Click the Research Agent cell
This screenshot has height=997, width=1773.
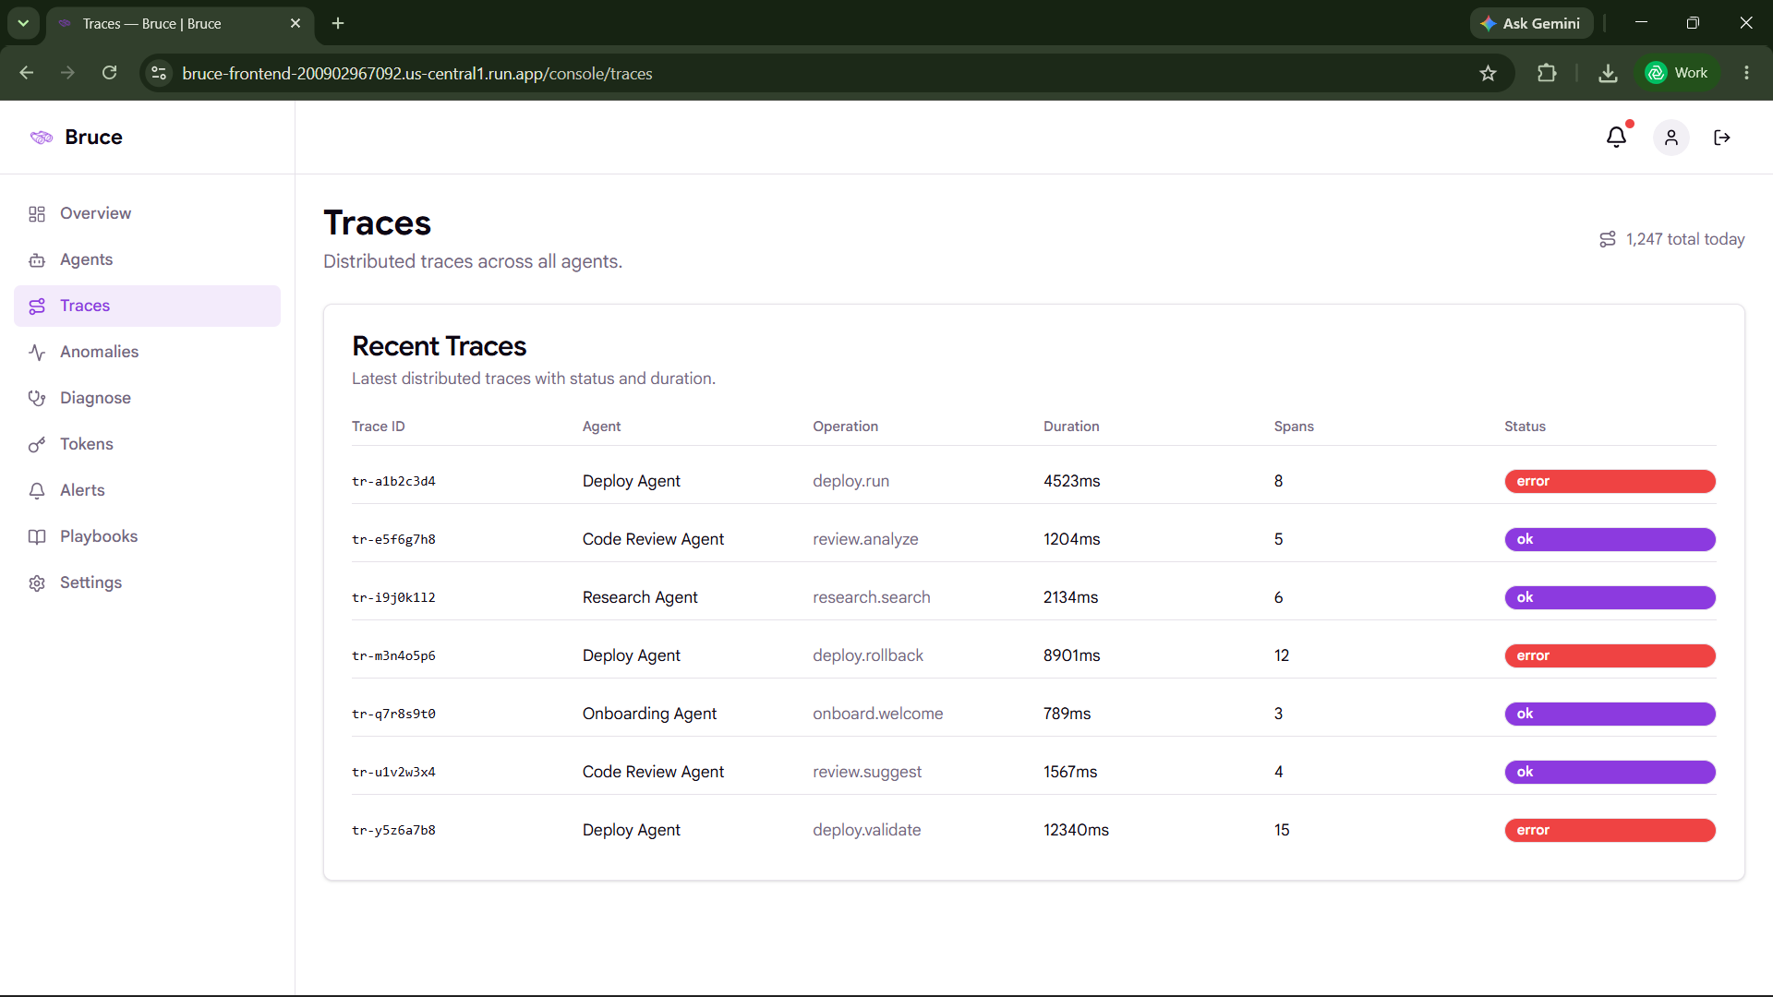pos(640,597)
